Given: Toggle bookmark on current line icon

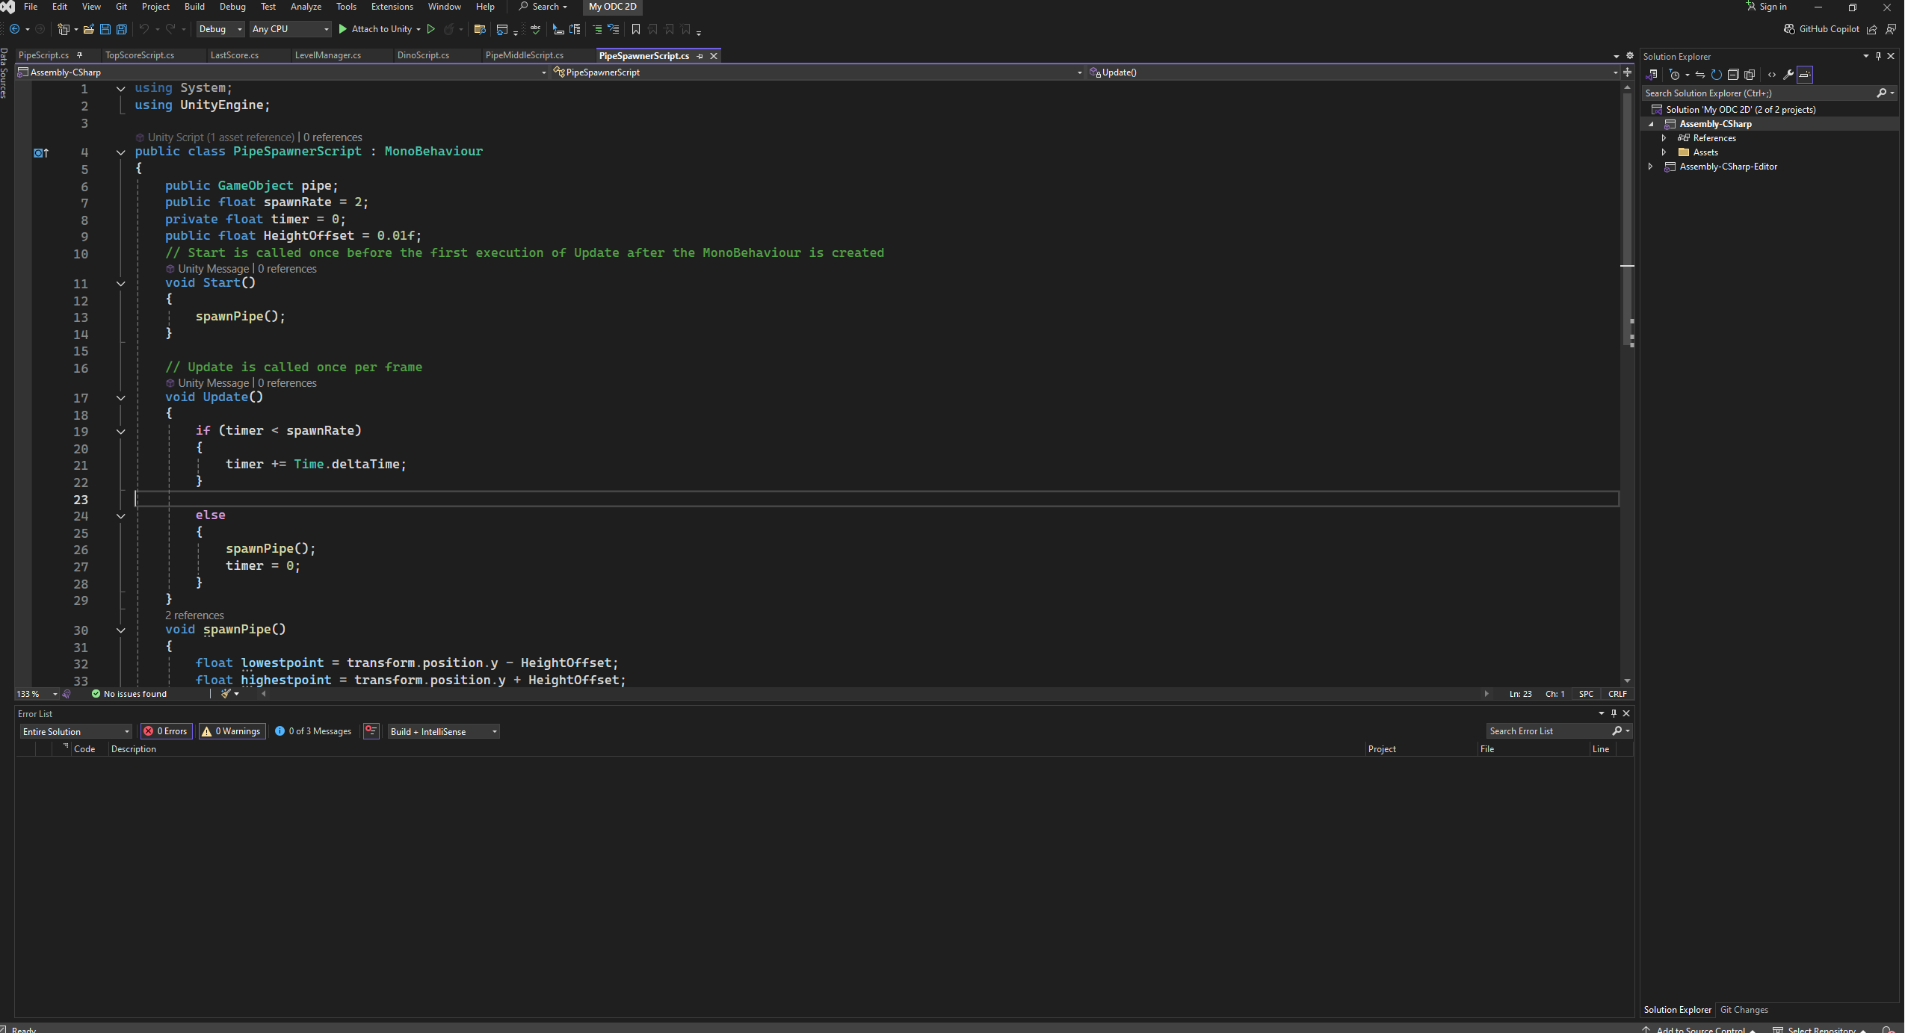Looking at the screenshot, I should pos(636,29).
